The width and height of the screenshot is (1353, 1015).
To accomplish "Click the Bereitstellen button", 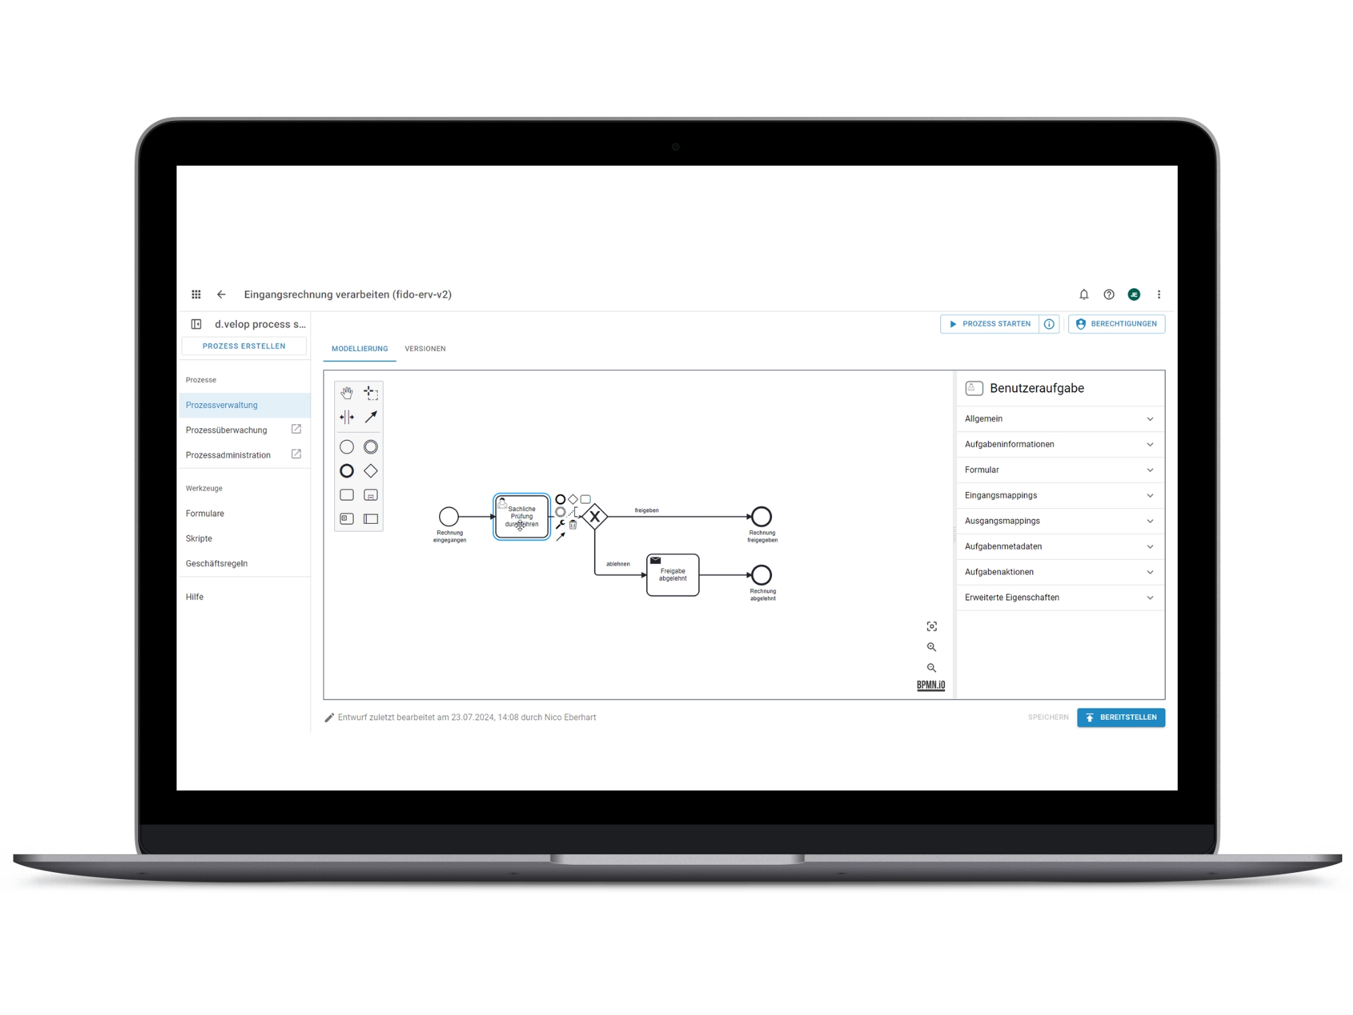I will point(1120,717).
